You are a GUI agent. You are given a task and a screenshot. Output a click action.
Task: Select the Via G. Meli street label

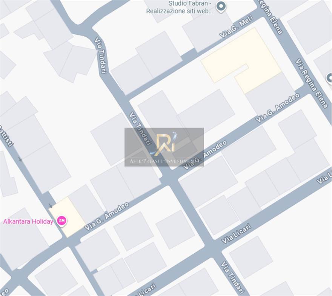point(236,27)
